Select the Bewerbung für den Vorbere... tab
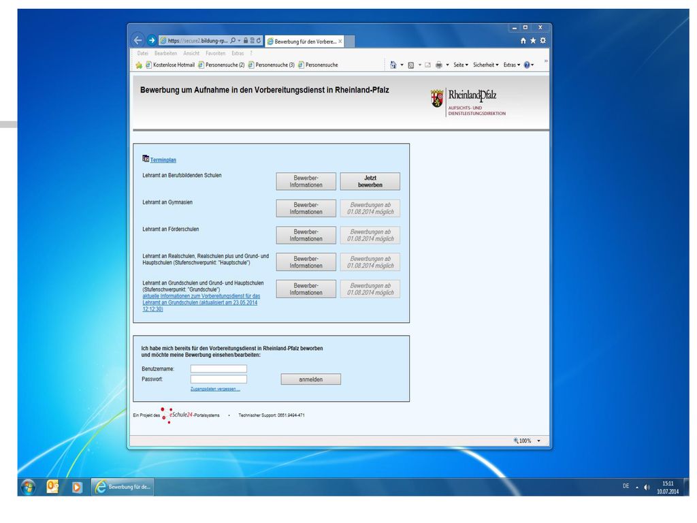Image resolution: width=697 pixels, height=523 pixels. click(304, 42)
